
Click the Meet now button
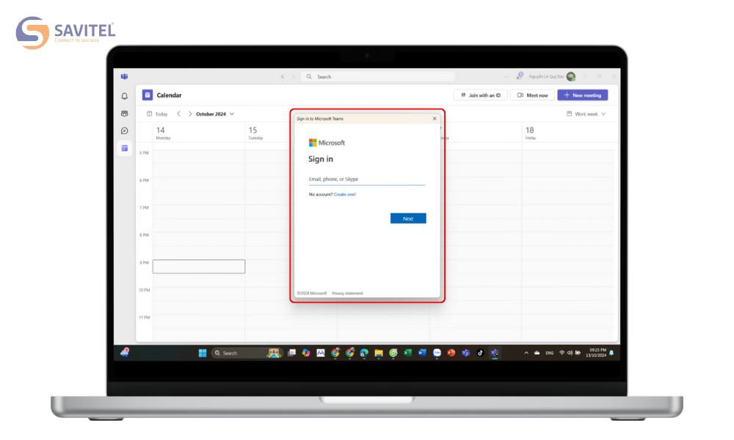click(x=533, y=95)
